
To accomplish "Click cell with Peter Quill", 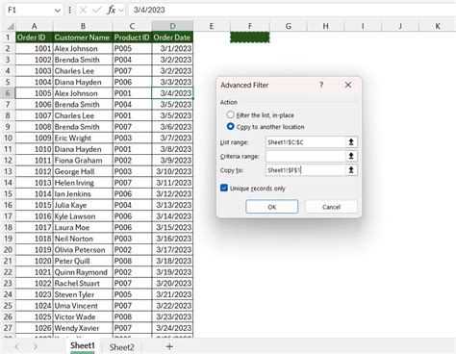I will coord(83,261).
